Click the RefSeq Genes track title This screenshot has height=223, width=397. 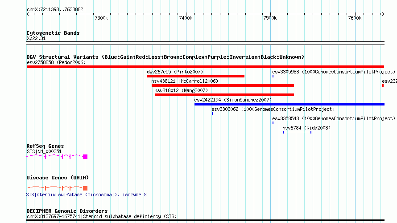pyautogui.click(x=45, y=146)
